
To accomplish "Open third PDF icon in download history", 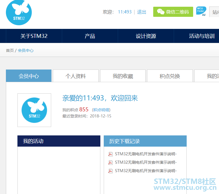I will tap(110, 171).
